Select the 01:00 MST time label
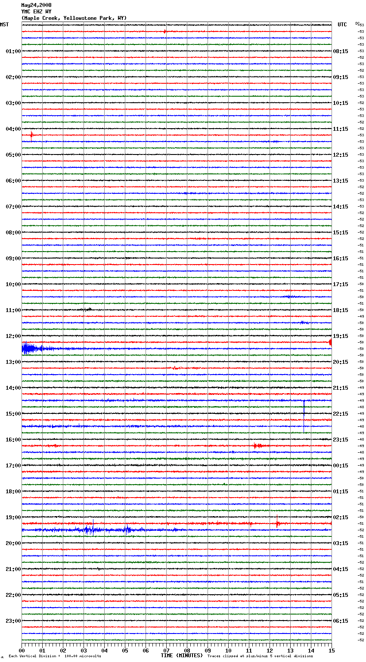 (x=13, y=51)
